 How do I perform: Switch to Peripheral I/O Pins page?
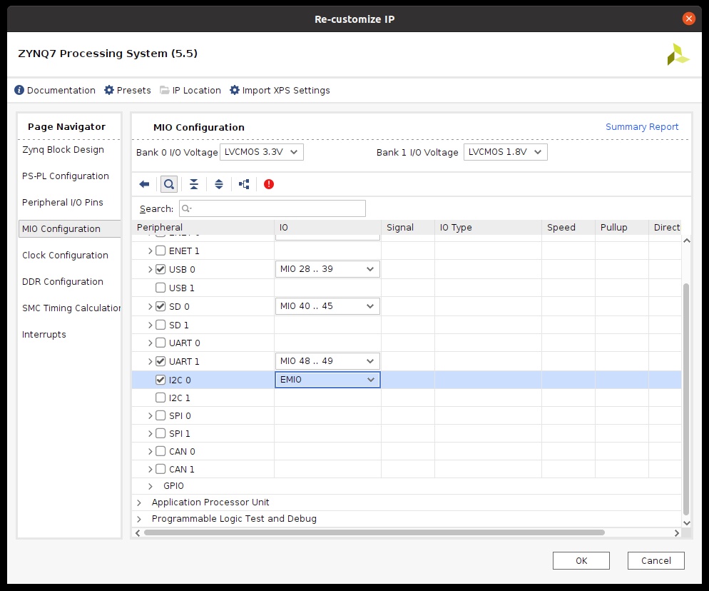62,202
